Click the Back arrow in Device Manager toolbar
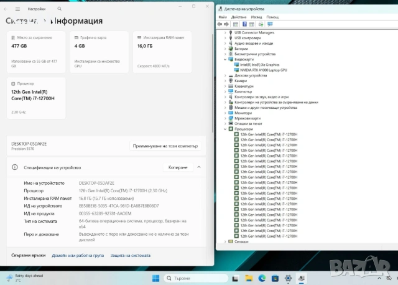398x285 pixels. [x=220, y=24]
